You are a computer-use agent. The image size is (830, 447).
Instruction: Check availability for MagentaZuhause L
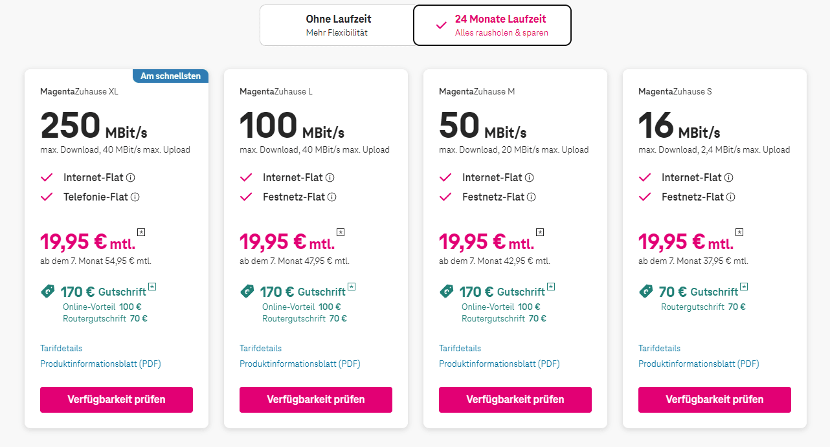(x=316, y=399)
